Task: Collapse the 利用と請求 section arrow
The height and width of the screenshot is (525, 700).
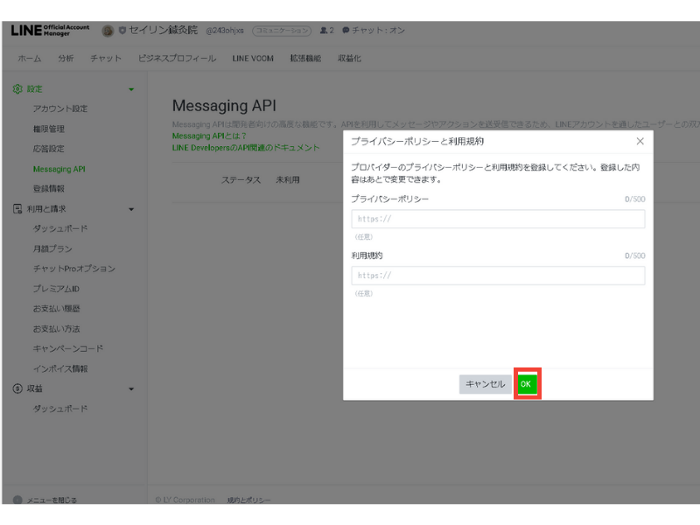Action: pos(131,209)
